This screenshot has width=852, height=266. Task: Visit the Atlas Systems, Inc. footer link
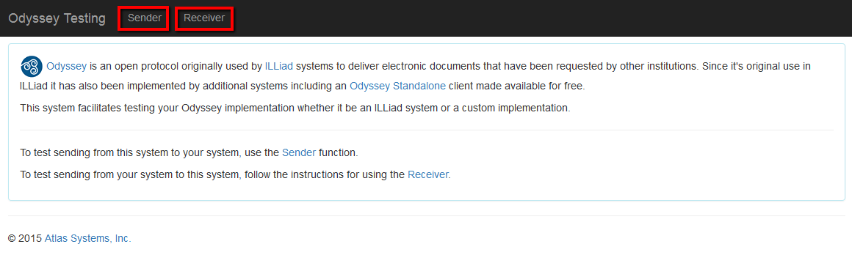click(x=87, y=238)
